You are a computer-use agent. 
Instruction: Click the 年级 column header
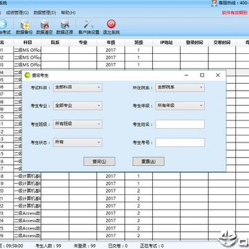click(111, 43)
